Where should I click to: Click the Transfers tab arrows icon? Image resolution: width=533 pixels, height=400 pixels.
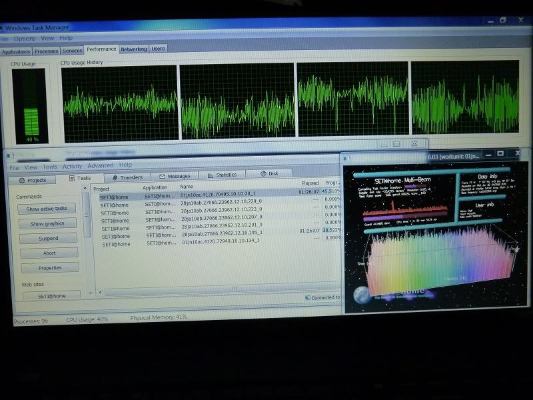point(114,177)
